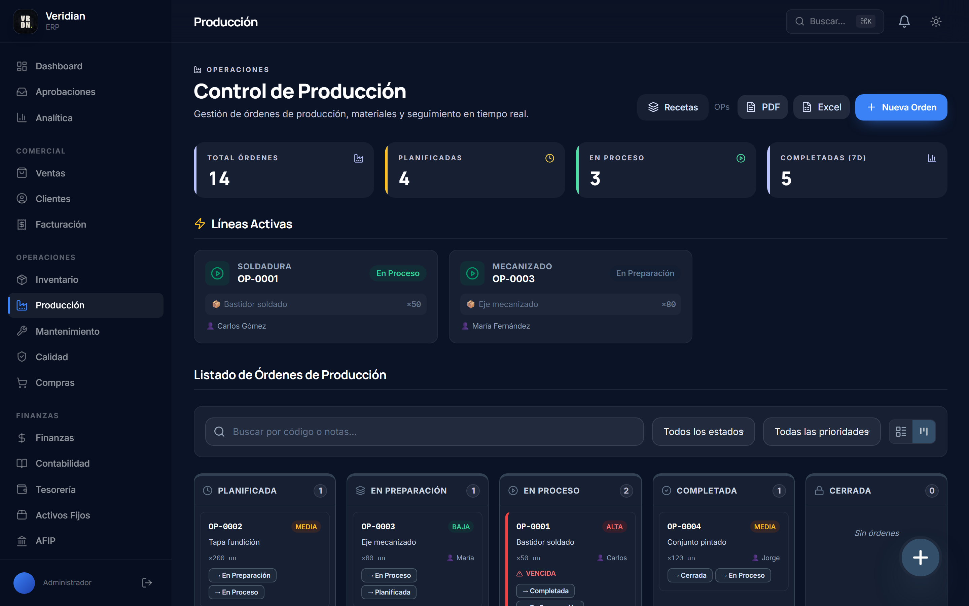969x606 pixels.
Task: Click the Recetas button
Action: coord(673,107)
